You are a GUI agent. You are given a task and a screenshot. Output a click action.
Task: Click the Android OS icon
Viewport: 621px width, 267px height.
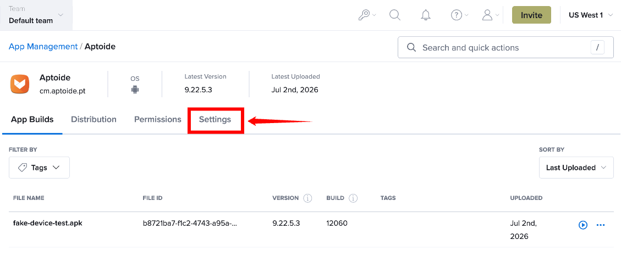click(135, 90)
